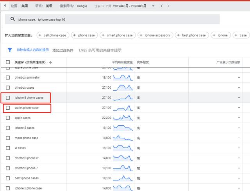This screenshot has height=191, width=250.
Task: Add 'iphone accessory' suggestion chip
Action: pos(155,35)
